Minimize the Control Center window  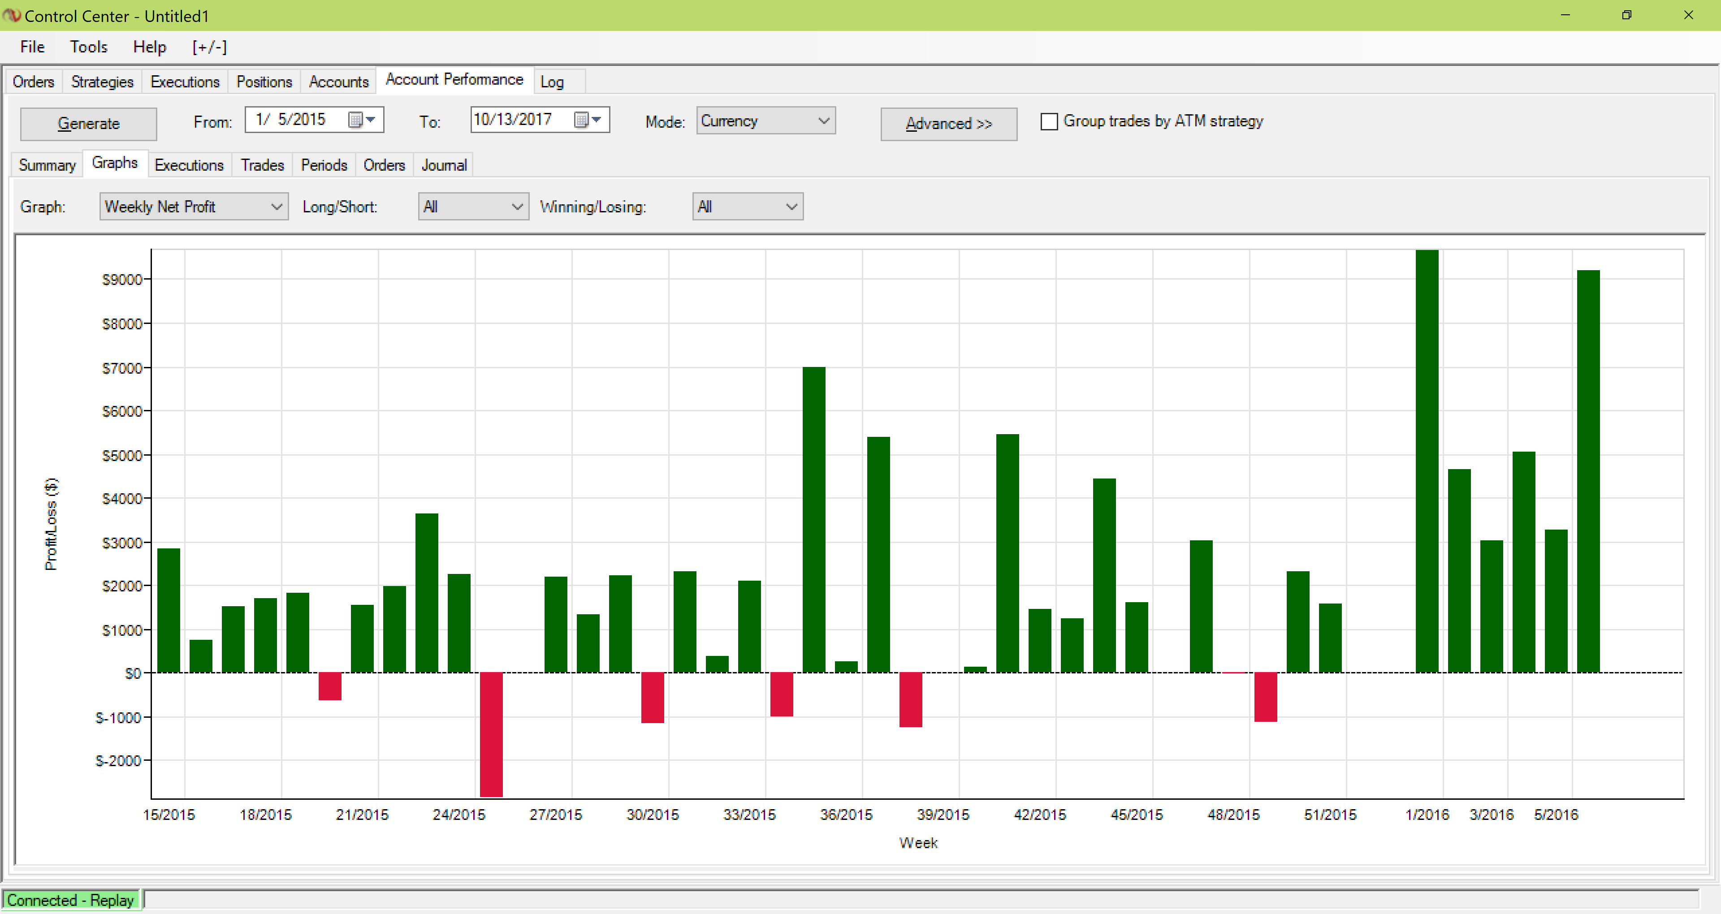click(1565, 15)
